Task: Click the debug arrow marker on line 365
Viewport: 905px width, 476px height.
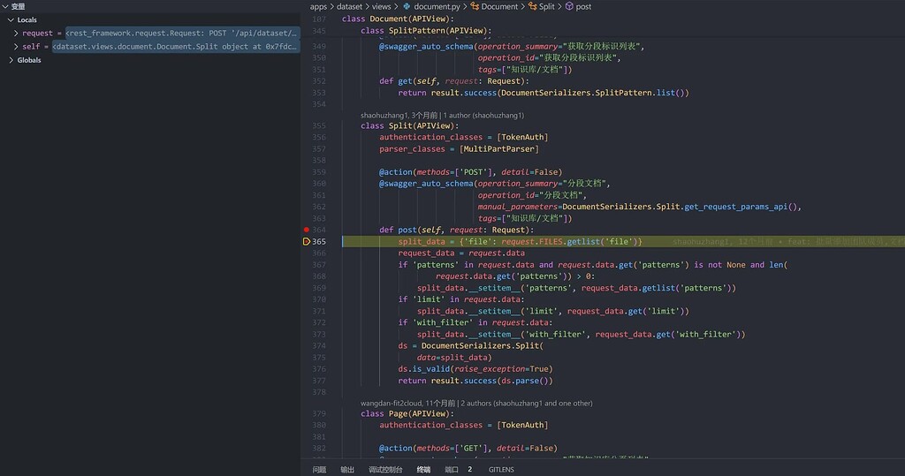Action: (x=307, y=241)
